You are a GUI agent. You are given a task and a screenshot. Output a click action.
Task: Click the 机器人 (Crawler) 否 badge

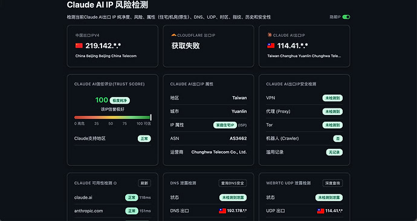pyautogui.click(x=338, y=139)
